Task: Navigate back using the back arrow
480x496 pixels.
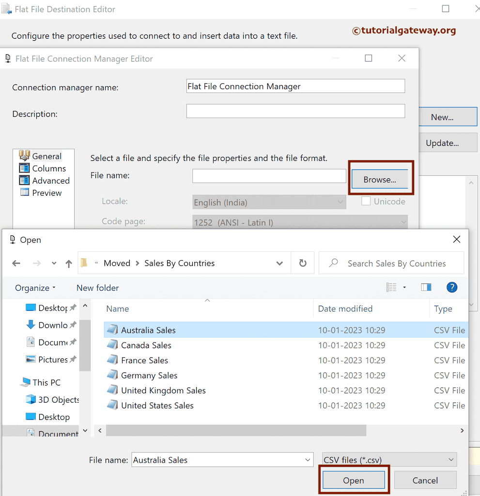Action: [x=16, y=263]
